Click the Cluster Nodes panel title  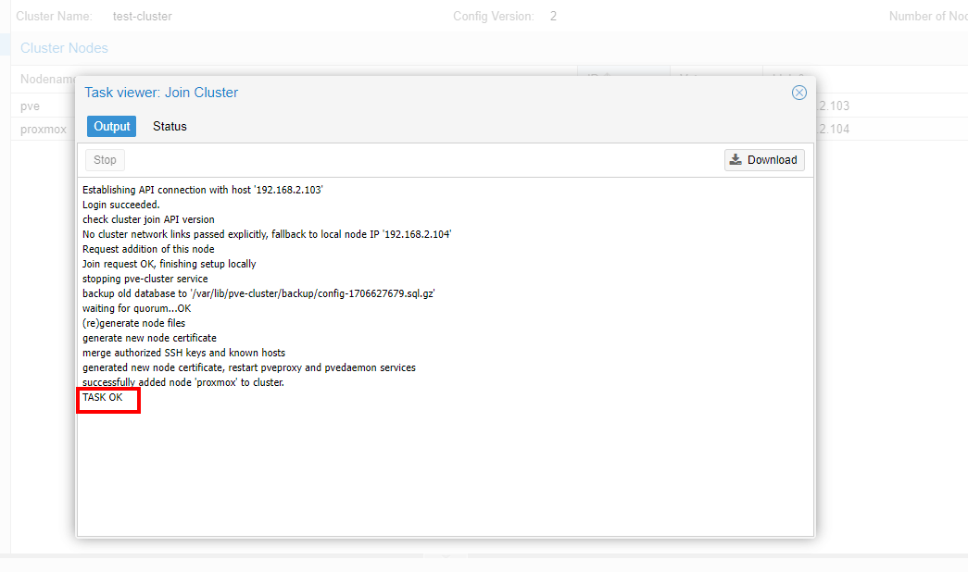coord(64,48)
